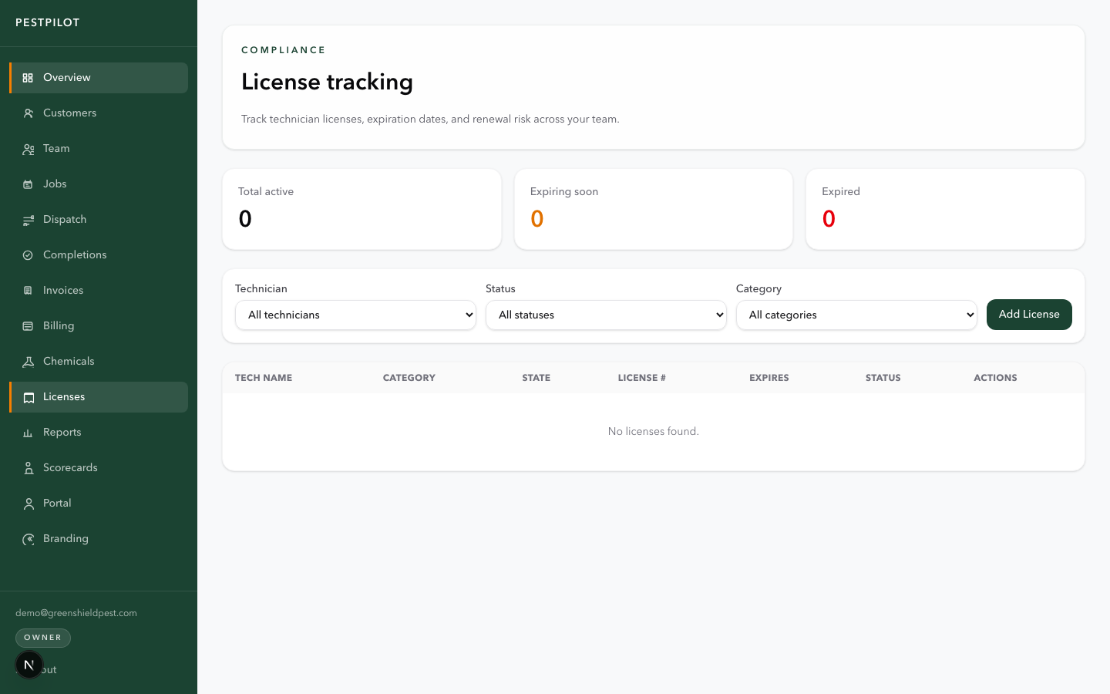Click the ACTIONS column header
Viewport: 1110px width, 694px height.
pyautogui.click(x=995, y=378)
